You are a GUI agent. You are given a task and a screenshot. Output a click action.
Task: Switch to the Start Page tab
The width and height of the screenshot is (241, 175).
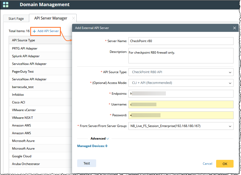point(16,18)
